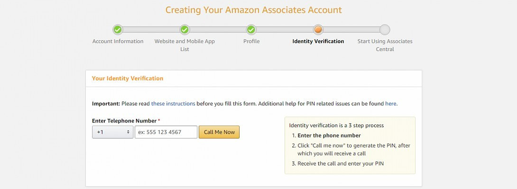Click progress bar between Profile and Identity Verification
The width and height of the screenshot is (517, 189).
[x=285, y=30]
